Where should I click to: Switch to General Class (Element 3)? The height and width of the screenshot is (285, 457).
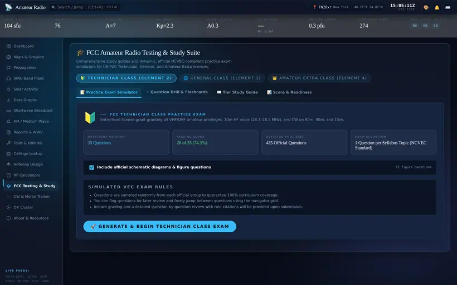pos(222,78)
